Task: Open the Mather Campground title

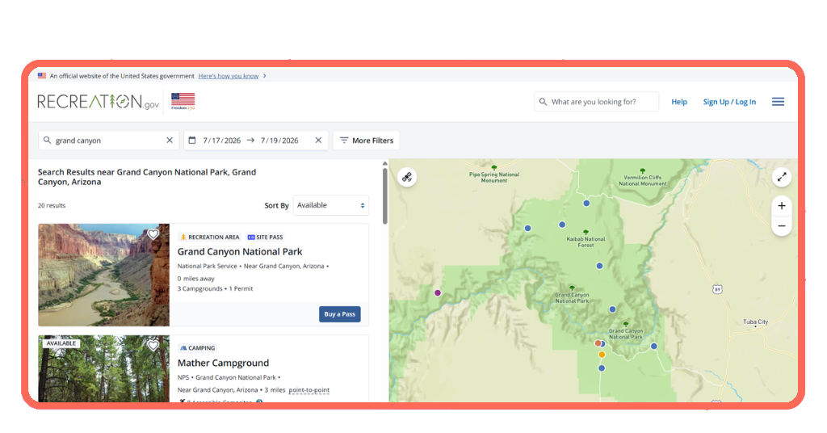Action: coord(223,363)
